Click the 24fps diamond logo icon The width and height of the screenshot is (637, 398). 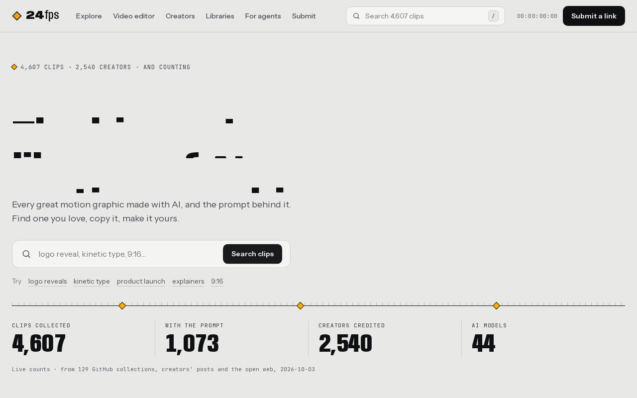(x=17, y=16)
